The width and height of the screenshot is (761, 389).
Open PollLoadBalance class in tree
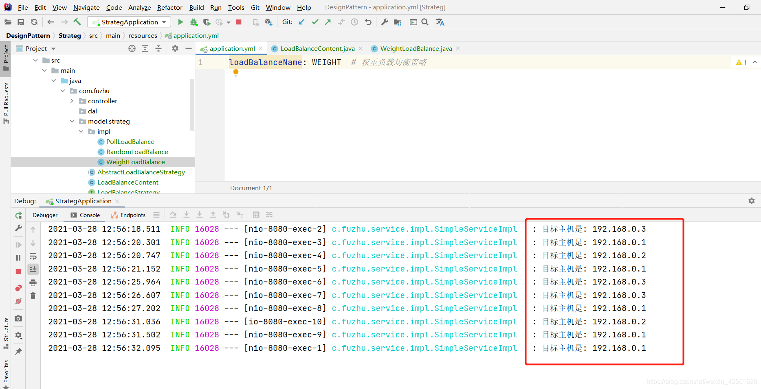130,141
